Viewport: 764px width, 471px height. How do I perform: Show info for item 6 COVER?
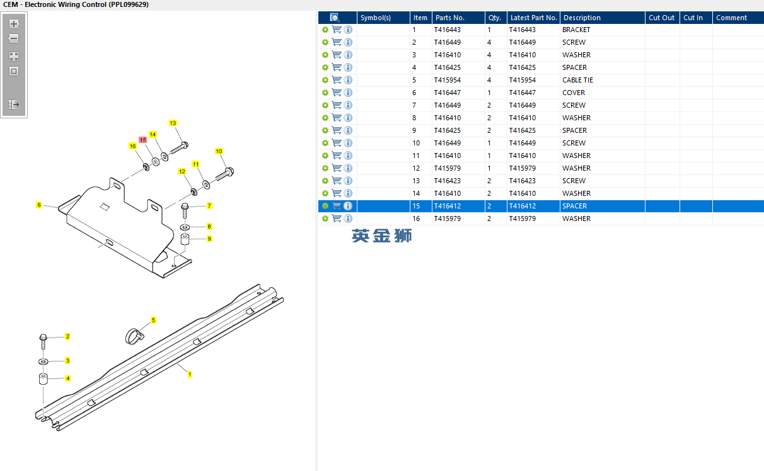pos(348,93)
